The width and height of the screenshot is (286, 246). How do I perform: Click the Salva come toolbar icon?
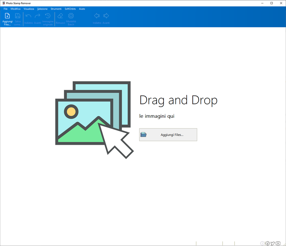pos(18,16)
